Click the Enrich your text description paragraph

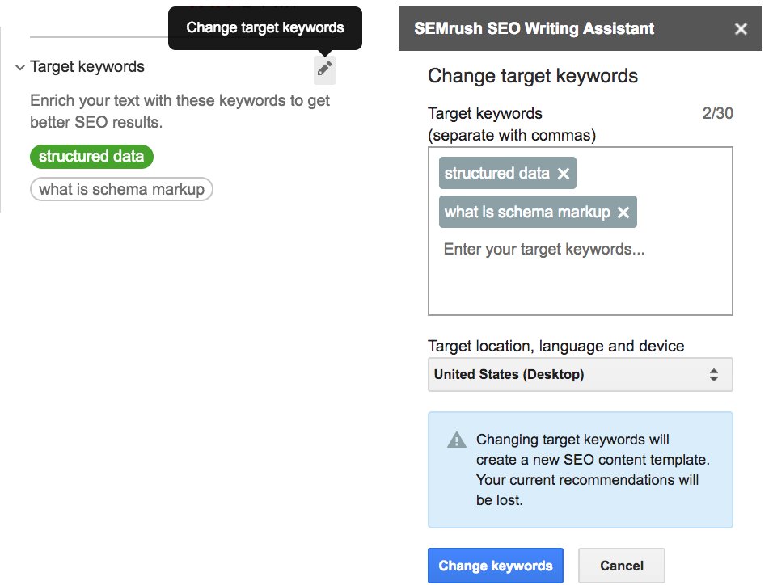(x=180, y=112)
